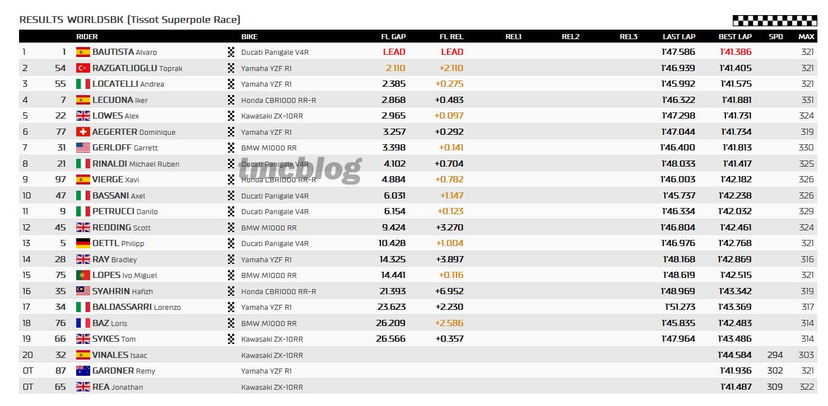
Task: Click the Swiss flag beside AEGERTER
Action: coord(83,132)
